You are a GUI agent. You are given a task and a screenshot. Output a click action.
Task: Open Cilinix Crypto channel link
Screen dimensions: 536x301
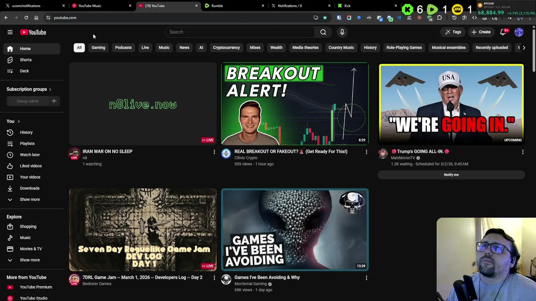(246, 158)
